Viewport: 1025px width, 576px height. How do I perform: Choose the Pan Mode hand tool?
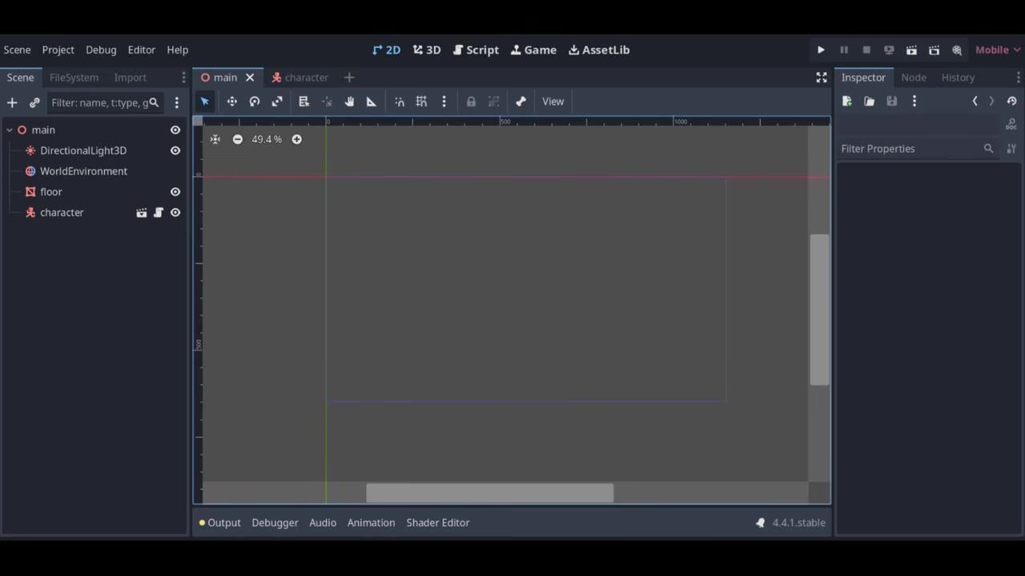click(x=349, y=102)
